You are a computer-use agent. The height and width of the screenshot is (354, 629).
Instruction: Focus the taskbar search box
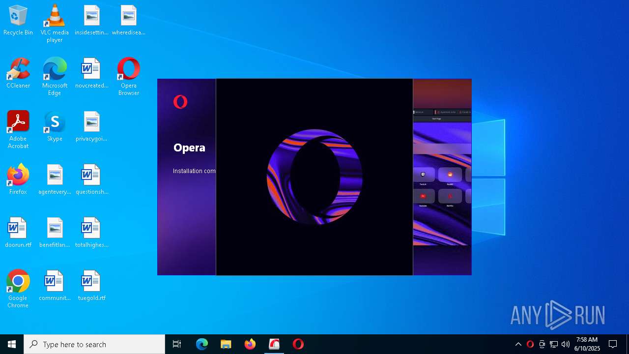[x=94, y=344]
